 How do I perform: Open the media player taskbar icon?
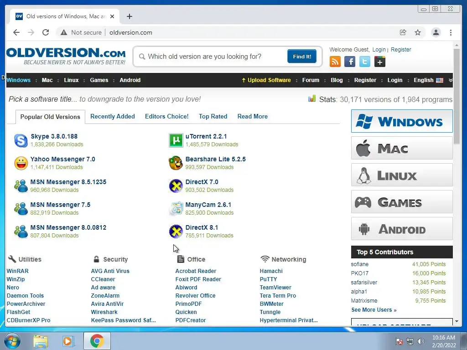[x=67, y=341]
